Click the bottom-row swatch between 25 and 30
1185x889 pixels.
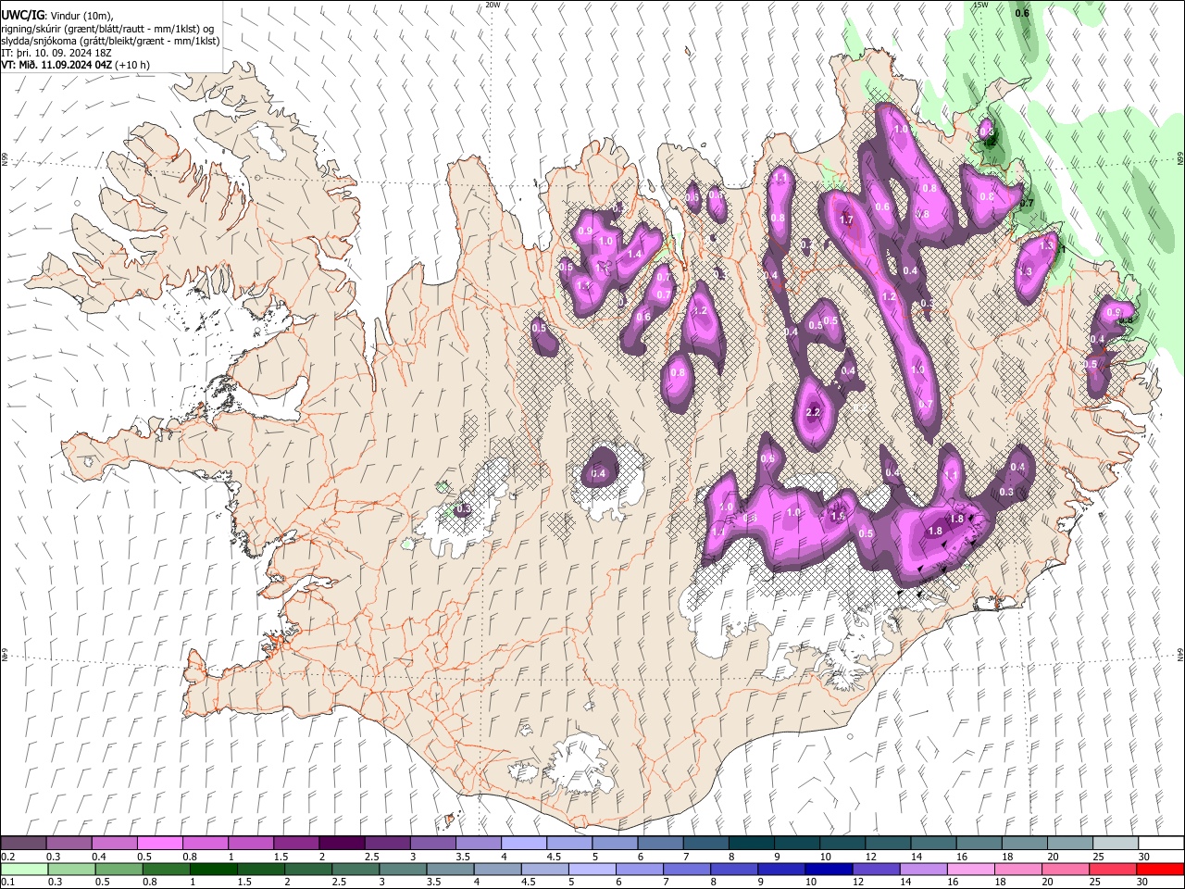(1112, 870)
